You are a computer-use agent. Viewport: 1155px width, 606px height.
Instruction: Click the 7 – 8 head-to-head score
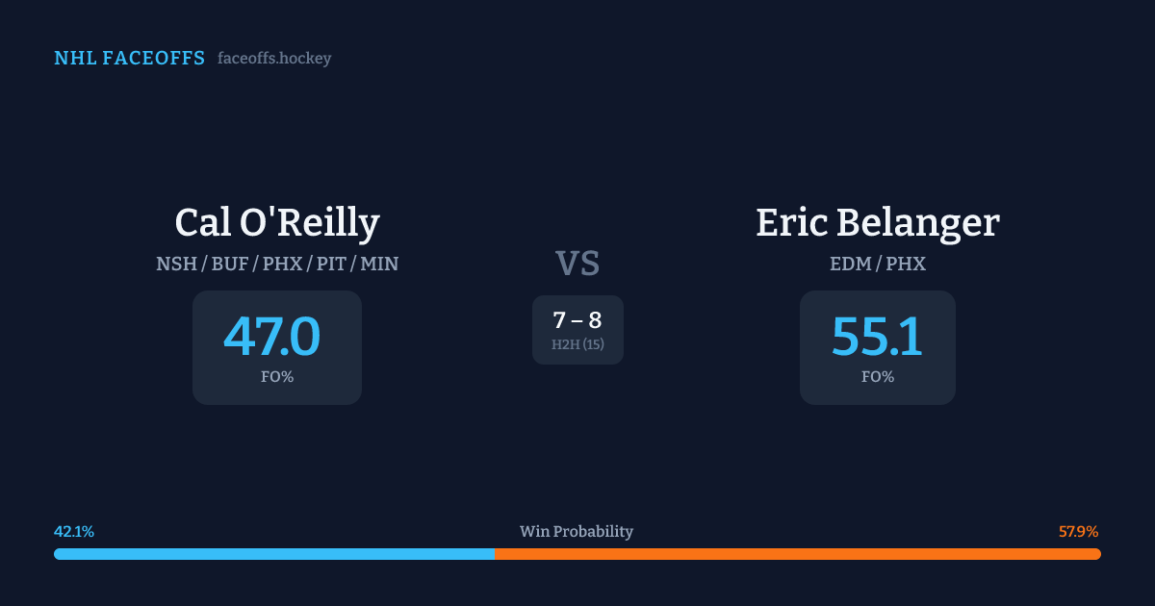[577, 321]
